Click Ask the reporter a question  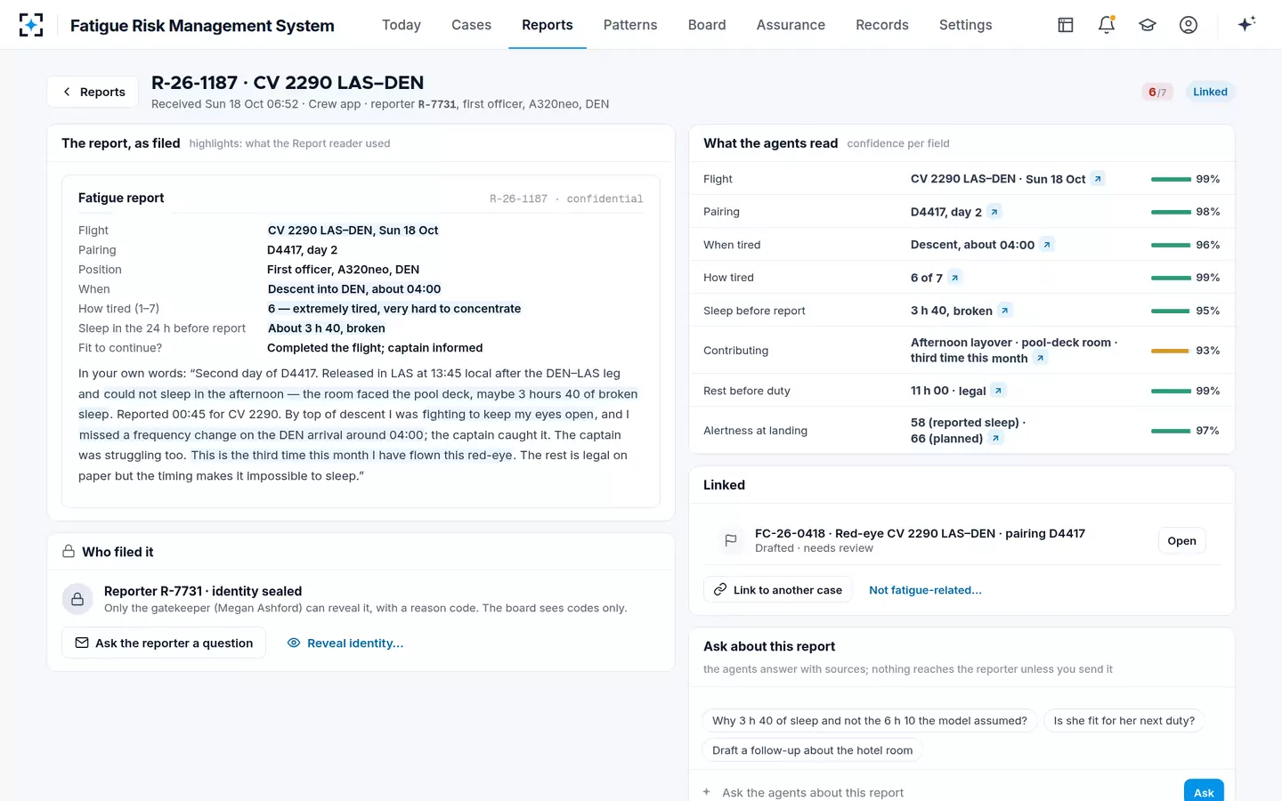pyautogui.click(x=164, y=643)
